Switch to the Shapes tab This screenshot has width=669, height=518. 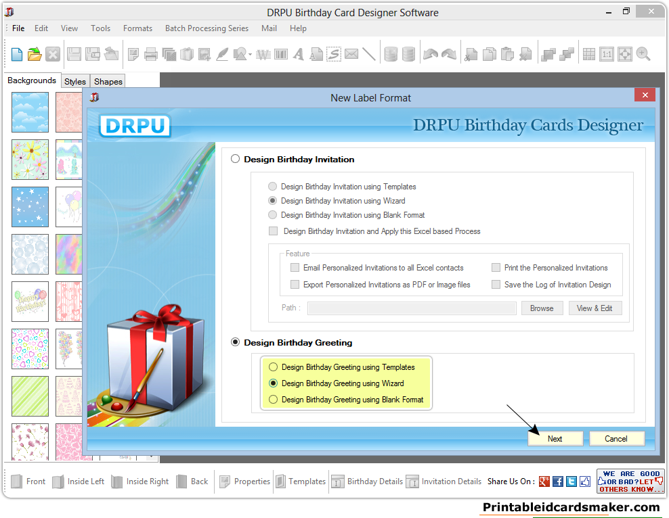point(108,81)
